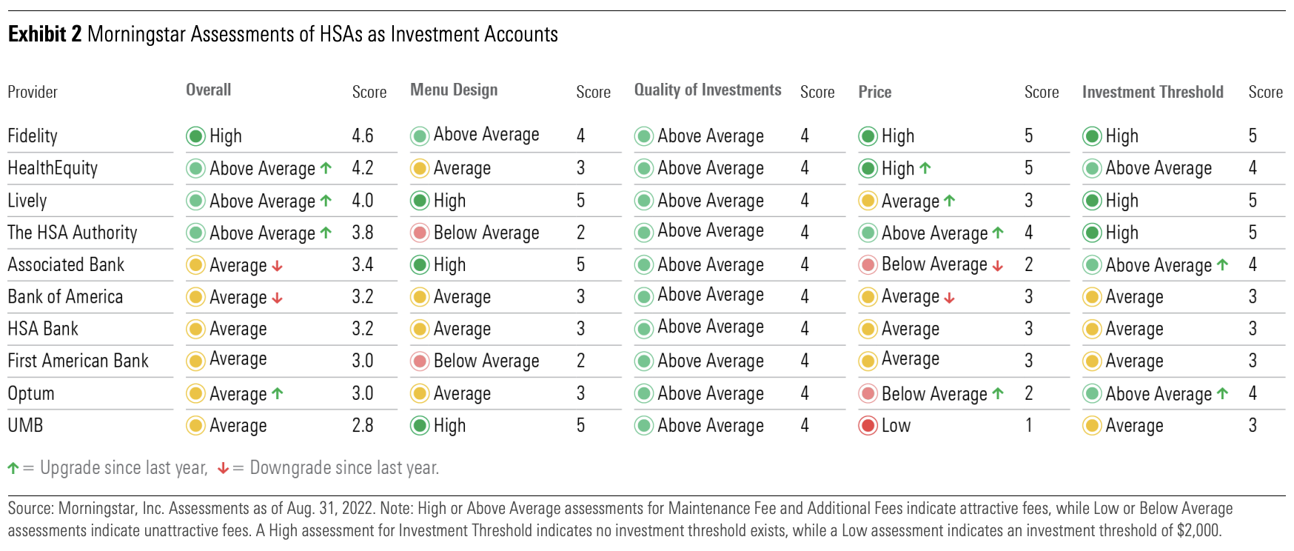Screen dimensions: 1294x551
Task: Click the Investment Threshold column header
Action: tap(1152, 92)
